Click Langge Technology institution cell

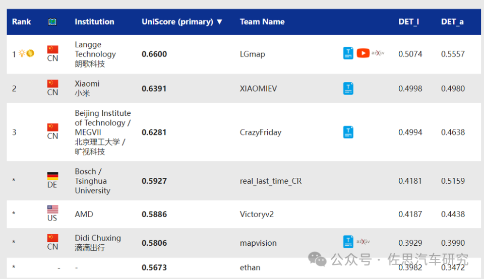[95, 54]
